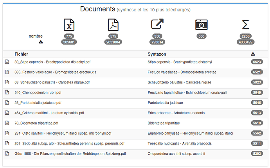Select syntaxon Festuco valesiacae - Bromopsidetea erectae
Viewport: 270px width, 168px height.
[x=182, y=72]
